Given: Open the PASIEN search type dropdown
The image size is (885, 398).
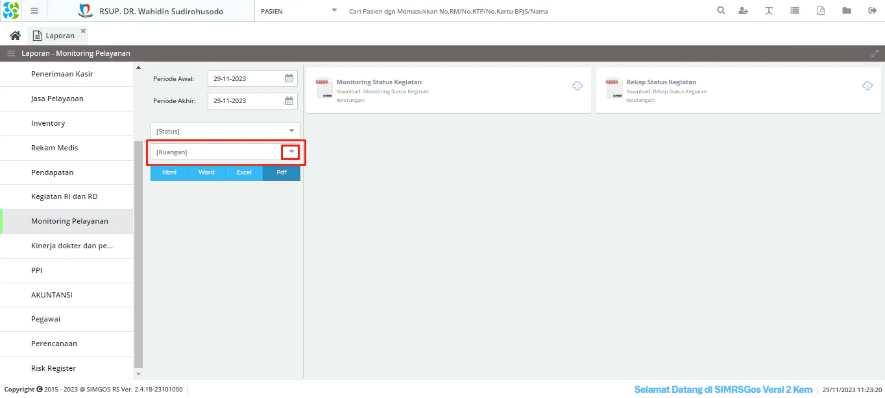Looking at the screenshot, I should tap(334, 11).
